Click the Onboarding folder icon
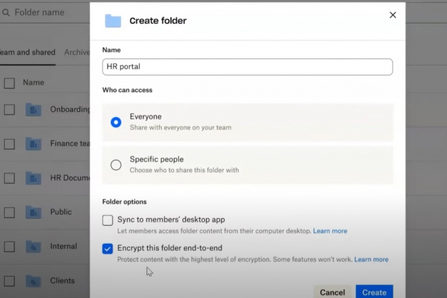This screenshot has width=447, height=298. coord(33,109)
